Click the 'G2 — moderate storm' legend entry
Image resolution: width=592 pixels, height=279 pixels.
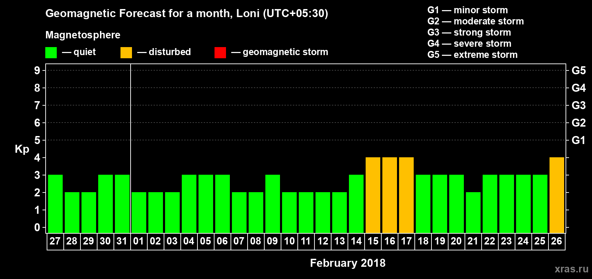[x=476, y=21]
